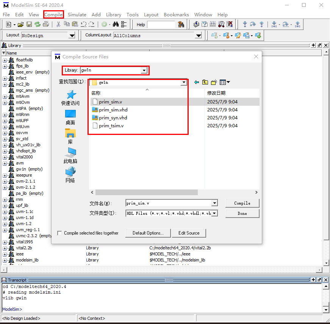The image size is (330, 324).
Task: Open the Library menu
Action: pyautogui.click(x=114, y=14)
